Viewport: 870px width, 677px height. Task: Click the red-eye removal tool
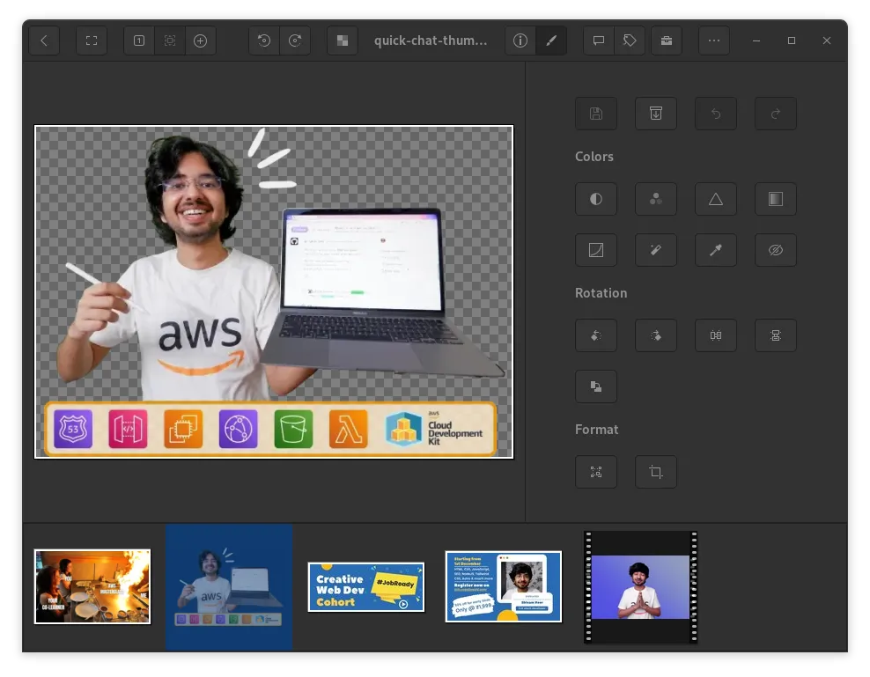pyautogui.click(x=776, y=250)
